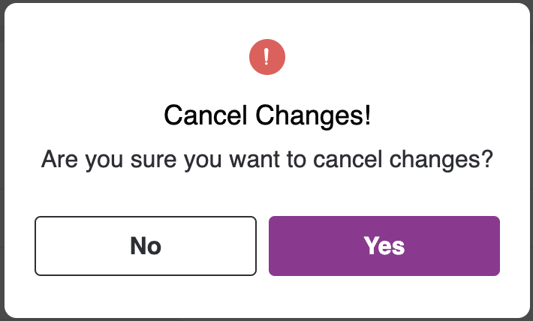Choose No to keep your changes

coord(146,245)
